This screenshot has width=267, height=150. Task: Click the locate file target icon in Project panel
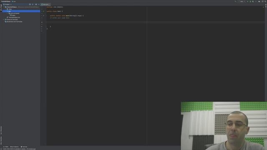(30, 5)
